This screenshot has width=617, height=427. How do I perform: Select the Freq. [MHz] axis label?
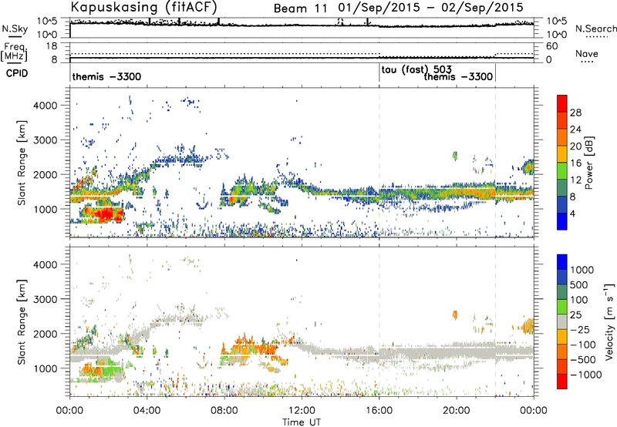tap(15, 52)
